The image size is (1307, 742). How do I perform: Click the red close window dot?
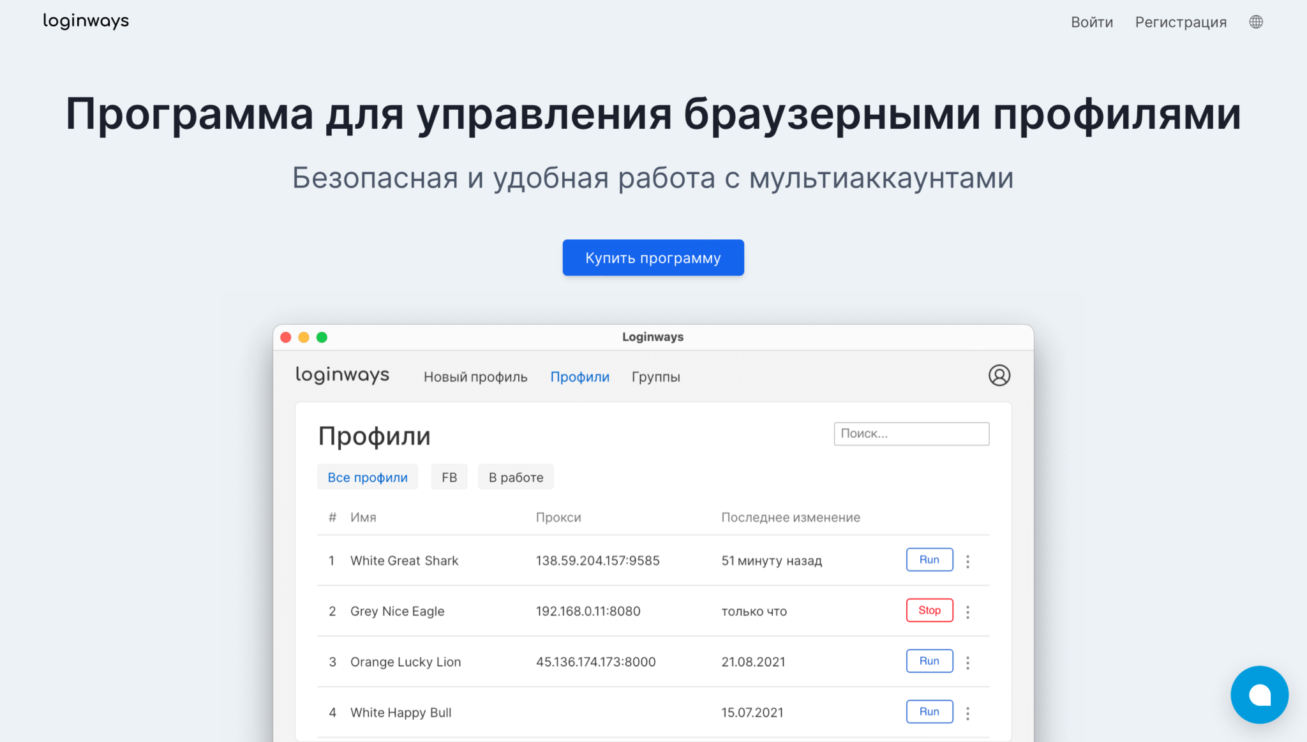pos(286,337)
